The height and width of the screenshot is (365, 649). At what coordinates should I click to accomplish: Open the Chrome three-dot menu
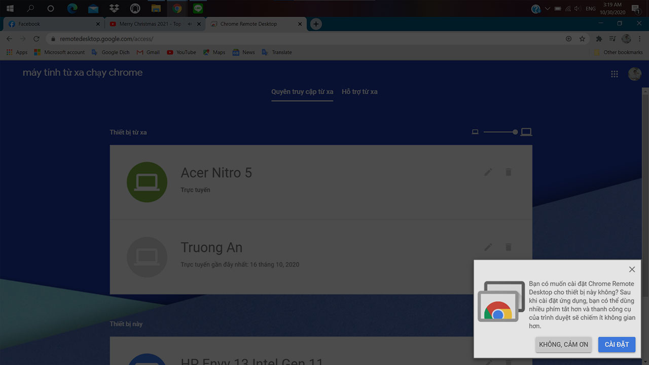click(640, 39)
